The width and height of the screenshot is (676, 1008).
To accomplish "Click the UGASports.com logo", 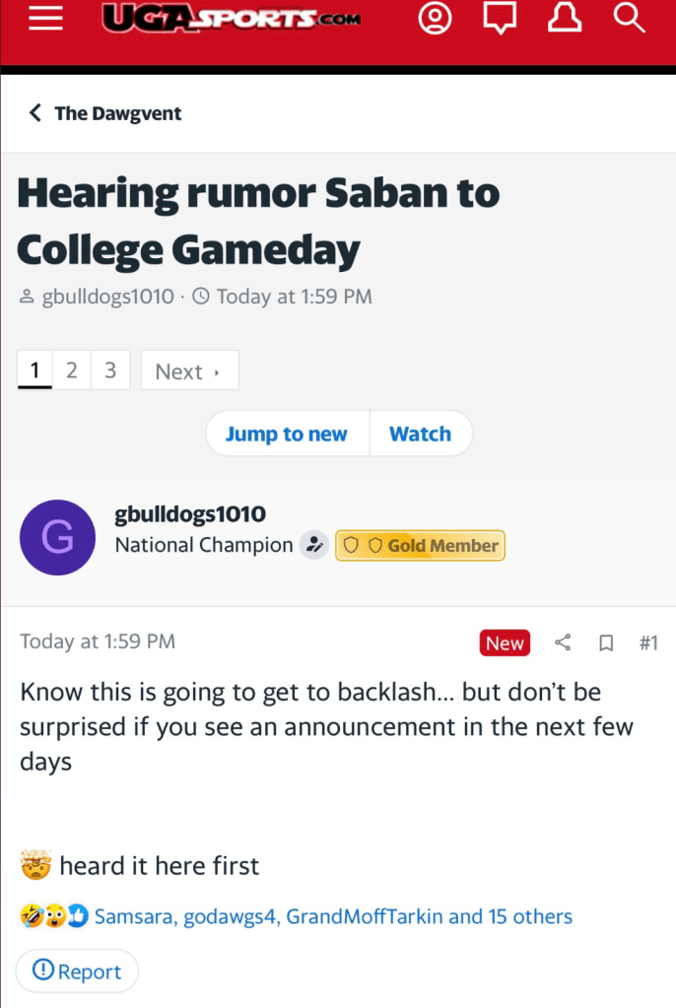I will click(233, 19).
